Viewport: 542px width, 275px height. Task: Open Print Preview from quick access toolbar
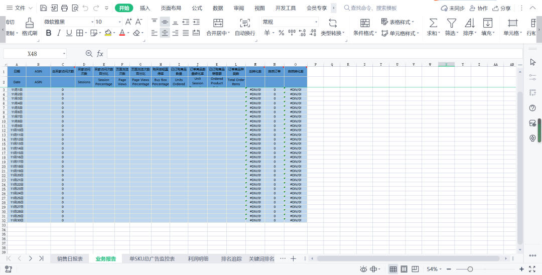(x=75, y=8)
